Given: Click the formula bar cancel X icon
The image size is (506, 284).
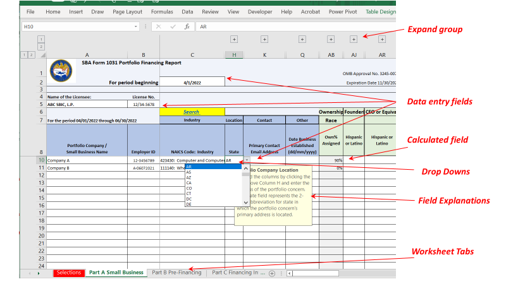Looking at the screenshot, I should coord(157,27).
